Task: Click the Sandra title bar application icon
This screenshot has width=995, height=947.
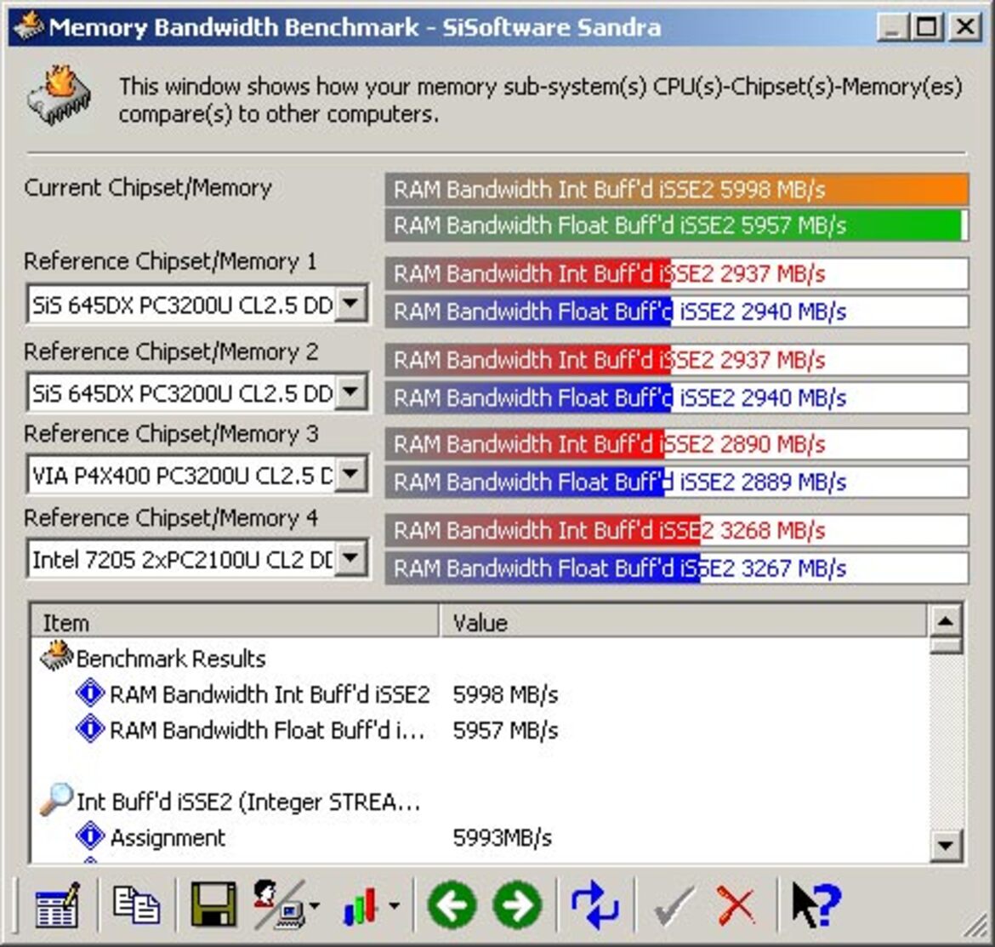Action: (29, 26)
